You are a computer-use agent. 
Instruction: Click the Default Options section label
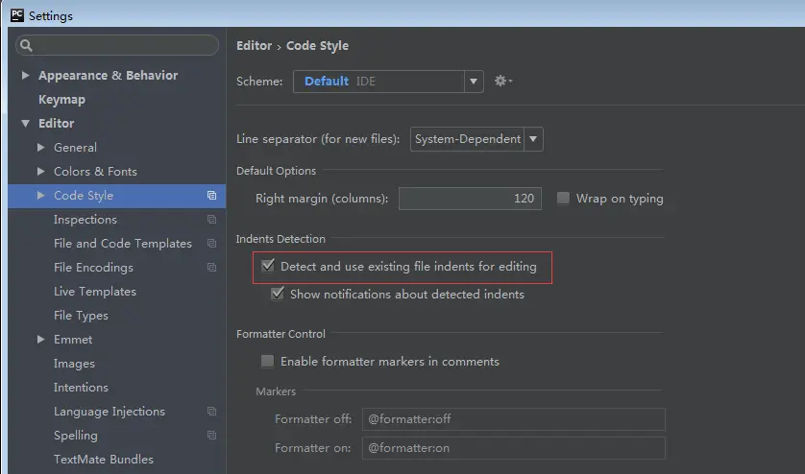[277, 171]
